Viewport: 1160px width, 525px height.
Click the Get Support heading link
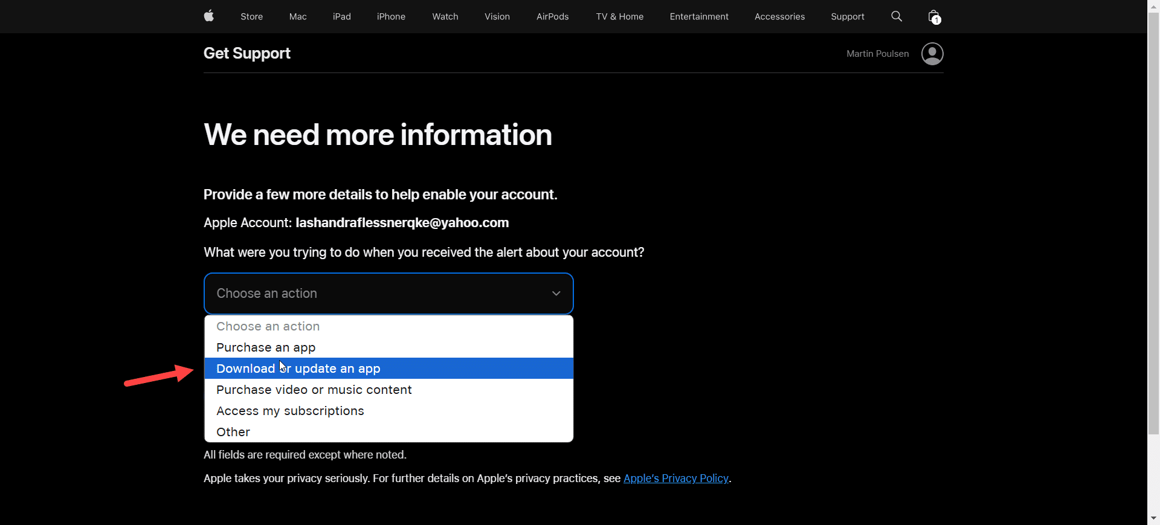tap(247, 53)
